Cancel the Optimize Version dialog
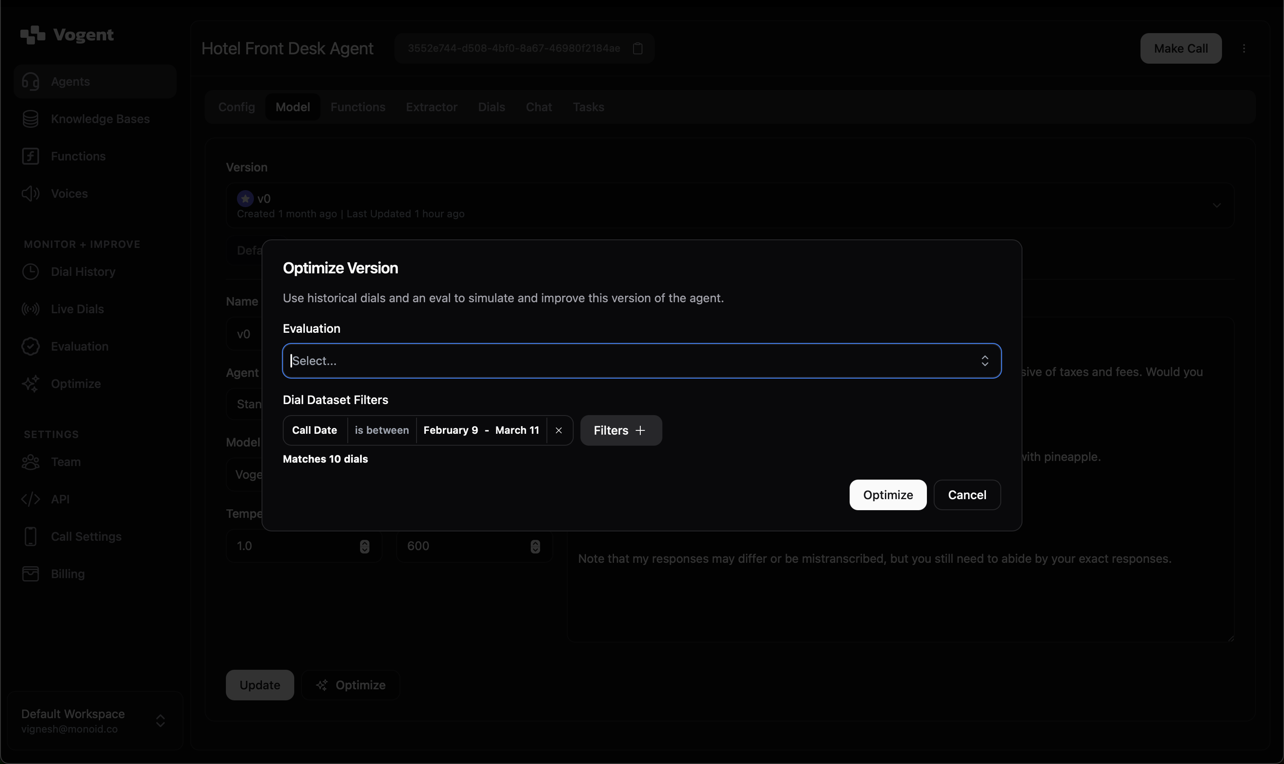 tap(967, 495)
